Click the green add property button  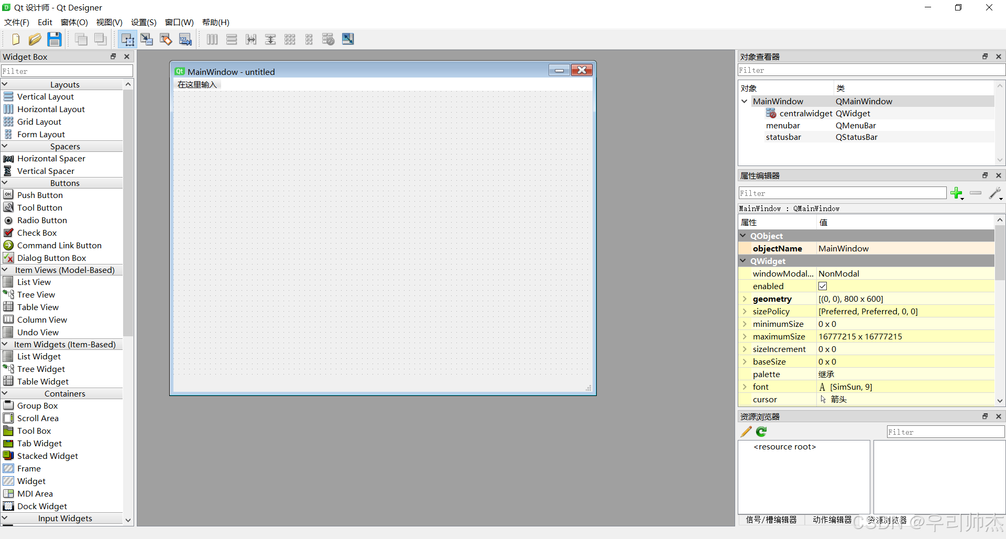[x=957, y=193]
